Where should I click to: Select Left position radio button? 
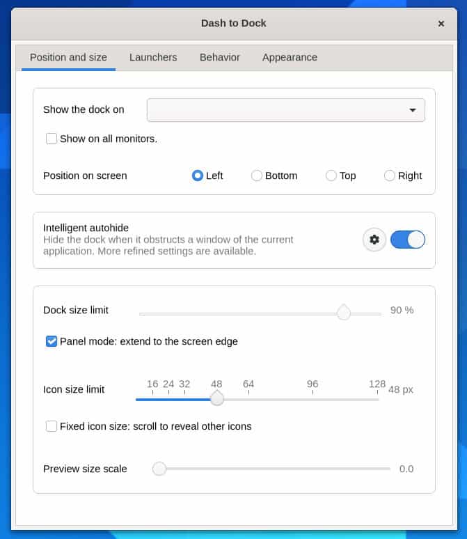[197, 175]
